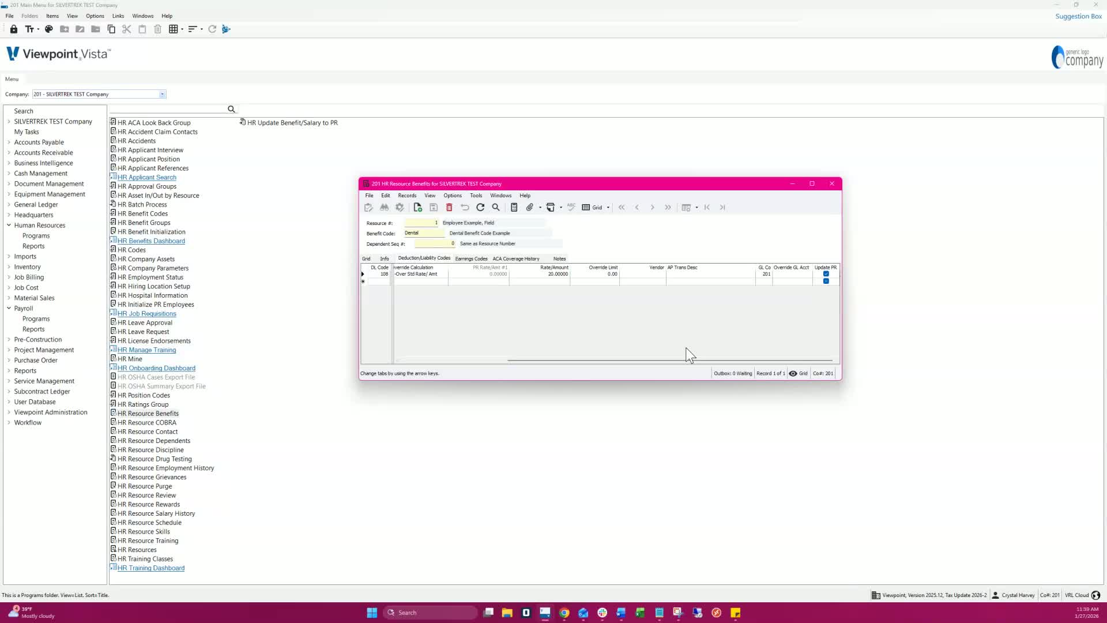
Task: Toggle the Grid view eye icon in status bar
Action: pos(793,374)
